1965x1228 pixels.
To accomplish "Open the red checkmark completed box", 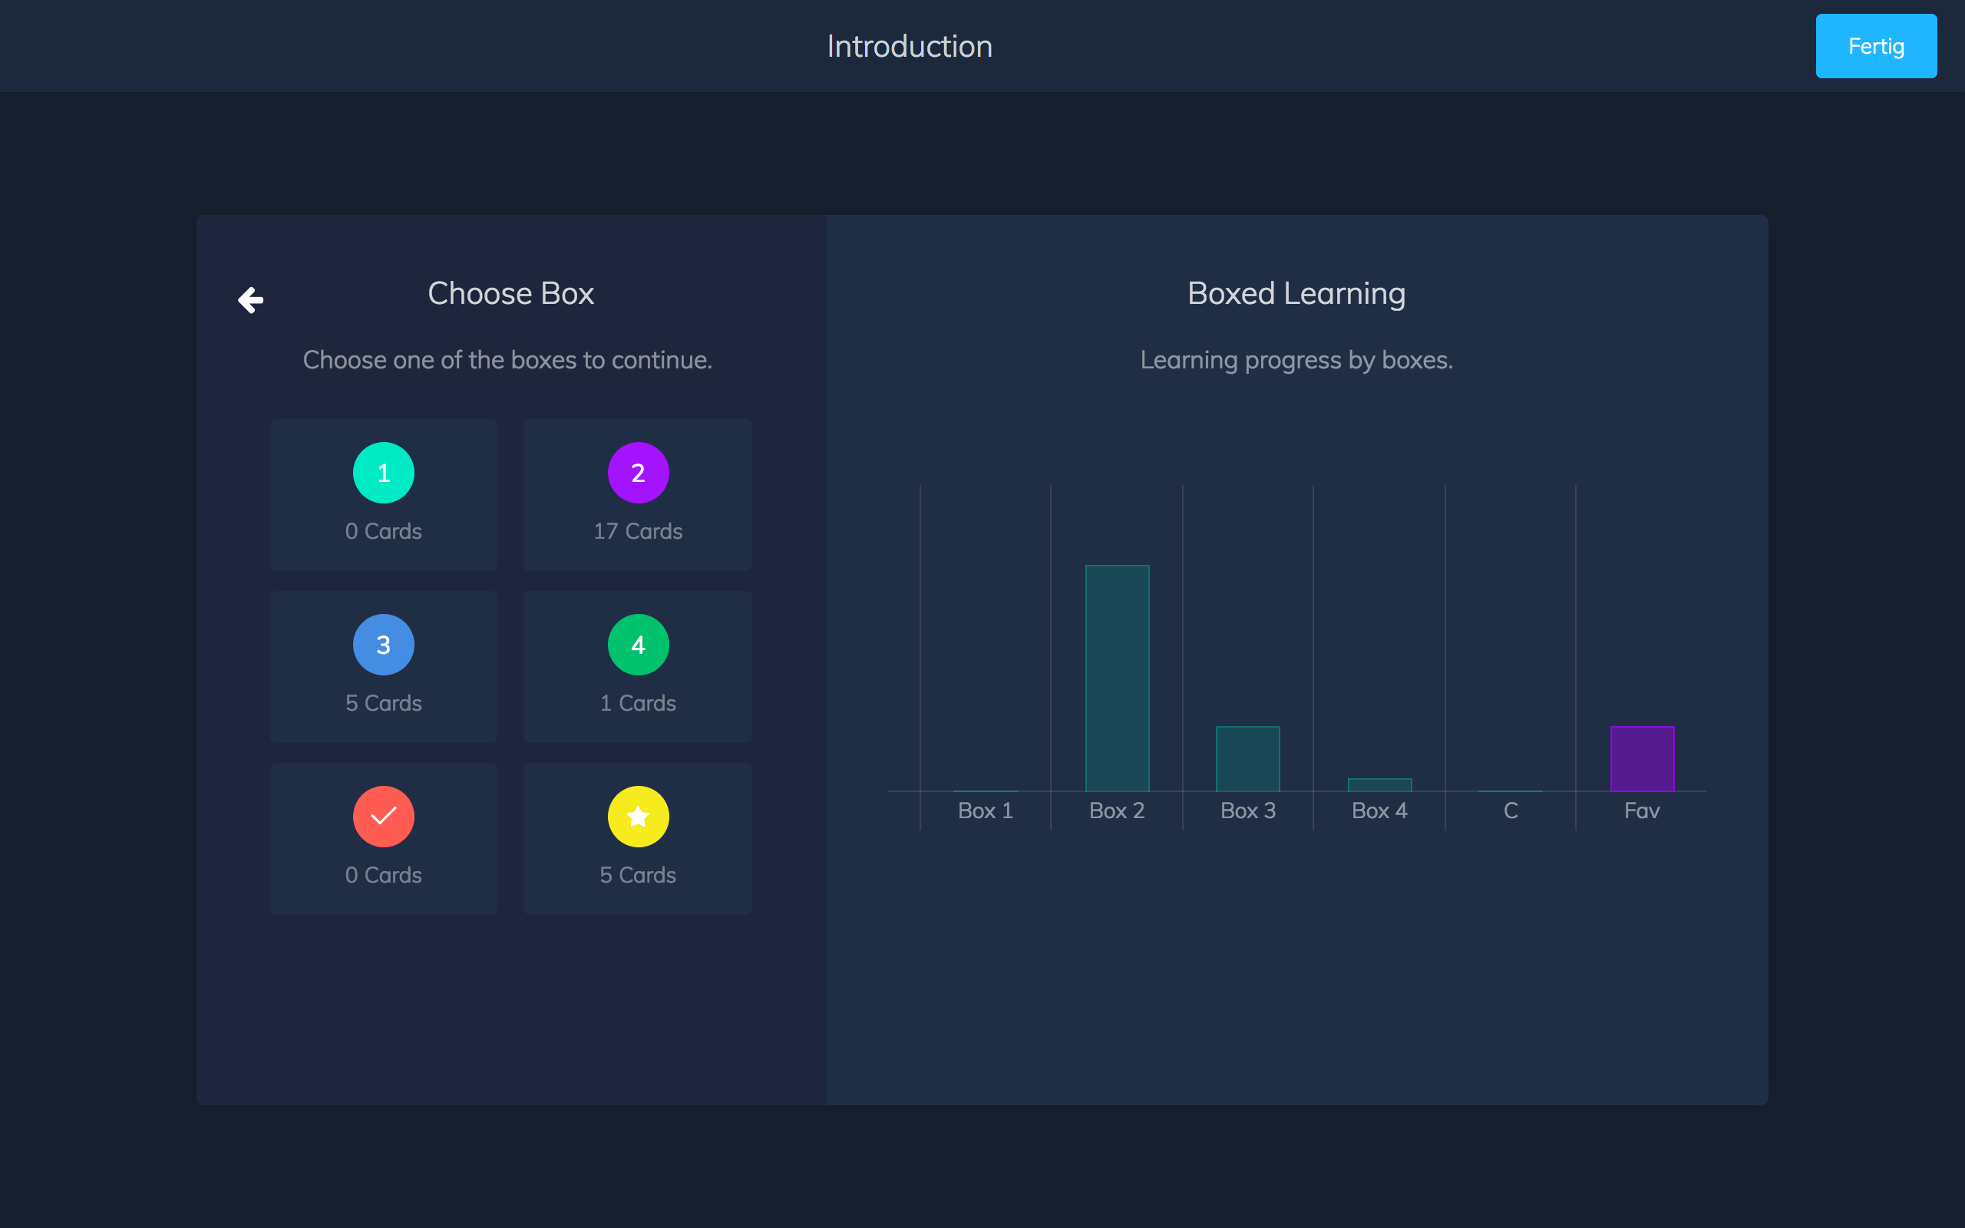I will 383,816.
